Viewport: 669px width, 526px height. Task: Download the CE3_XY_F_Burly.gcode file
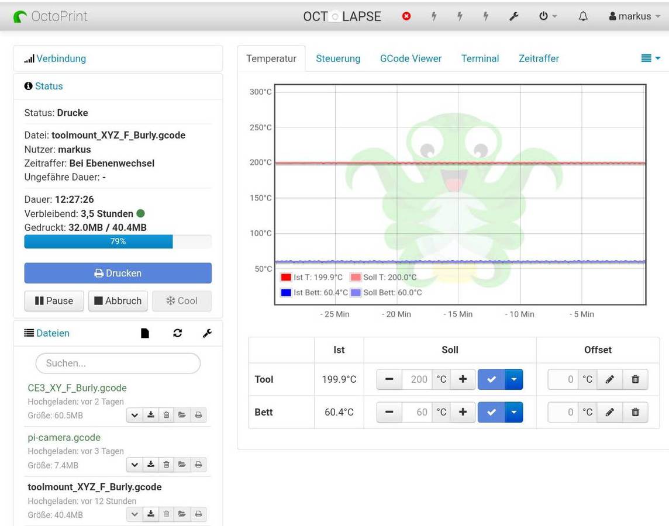151,415
